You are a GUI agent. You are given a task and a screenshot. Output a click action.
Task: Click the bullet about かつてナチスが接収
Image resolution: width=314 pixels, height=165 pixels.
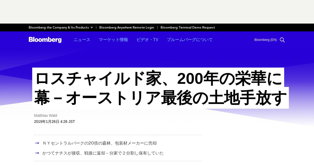[103, 153]
